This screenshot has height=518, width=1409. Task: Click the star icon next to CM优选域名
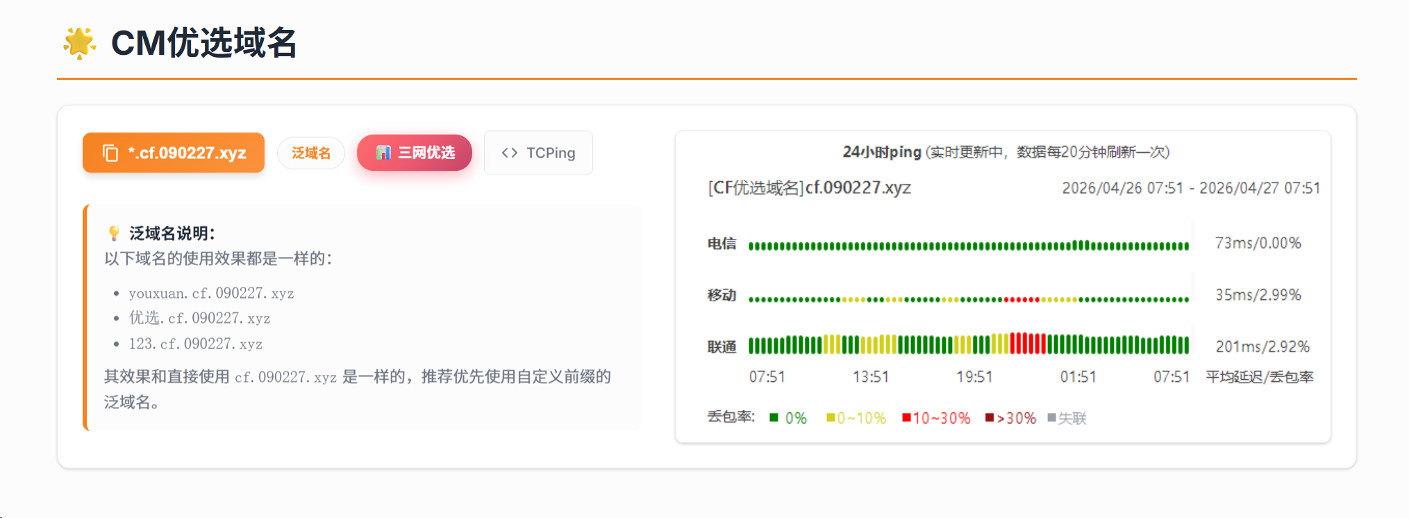point(79,43)
